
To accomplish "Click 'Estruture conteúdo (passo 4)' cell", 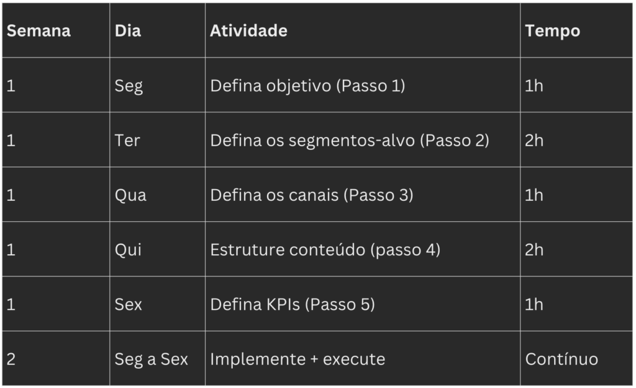I will 325,249.
